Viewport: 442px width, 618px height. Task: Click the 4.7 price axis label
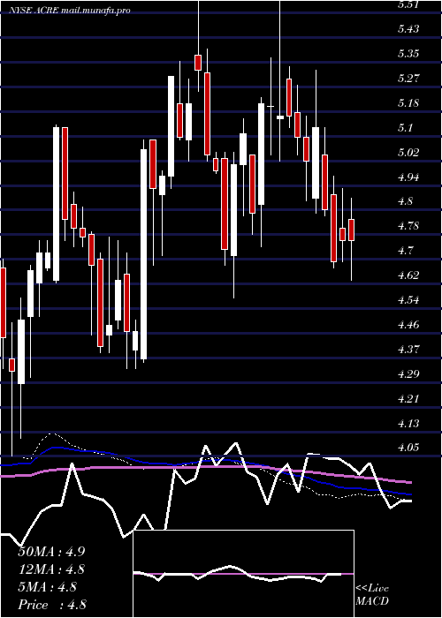pos(405,251)
